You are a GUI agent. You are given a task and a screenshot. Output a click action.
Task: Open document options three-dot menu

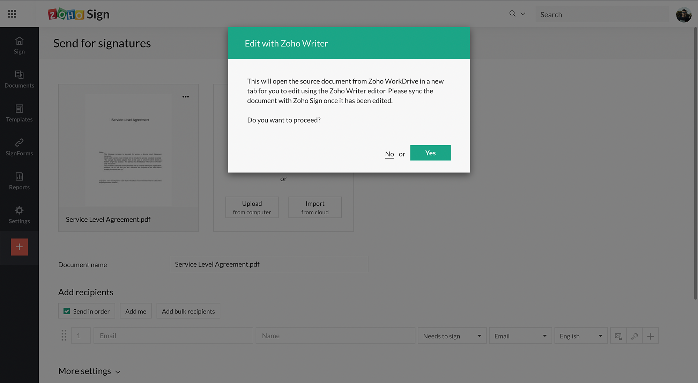pyautogui.click(x=186, y=97)
